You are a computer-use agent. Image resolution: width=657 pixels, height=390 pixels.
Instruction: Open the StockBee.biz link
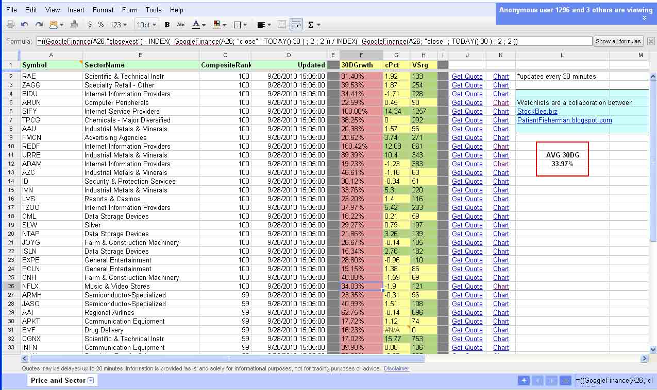pos(537,111)
